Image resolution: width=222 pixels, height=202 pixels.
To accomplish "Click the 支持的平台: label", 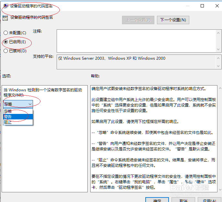I will point(43,56).
